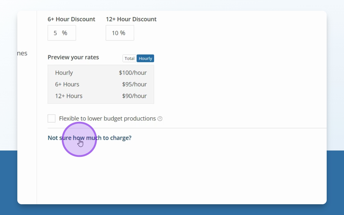Click the 6+ Hour Discount percentage field

[x=62, y=33]
